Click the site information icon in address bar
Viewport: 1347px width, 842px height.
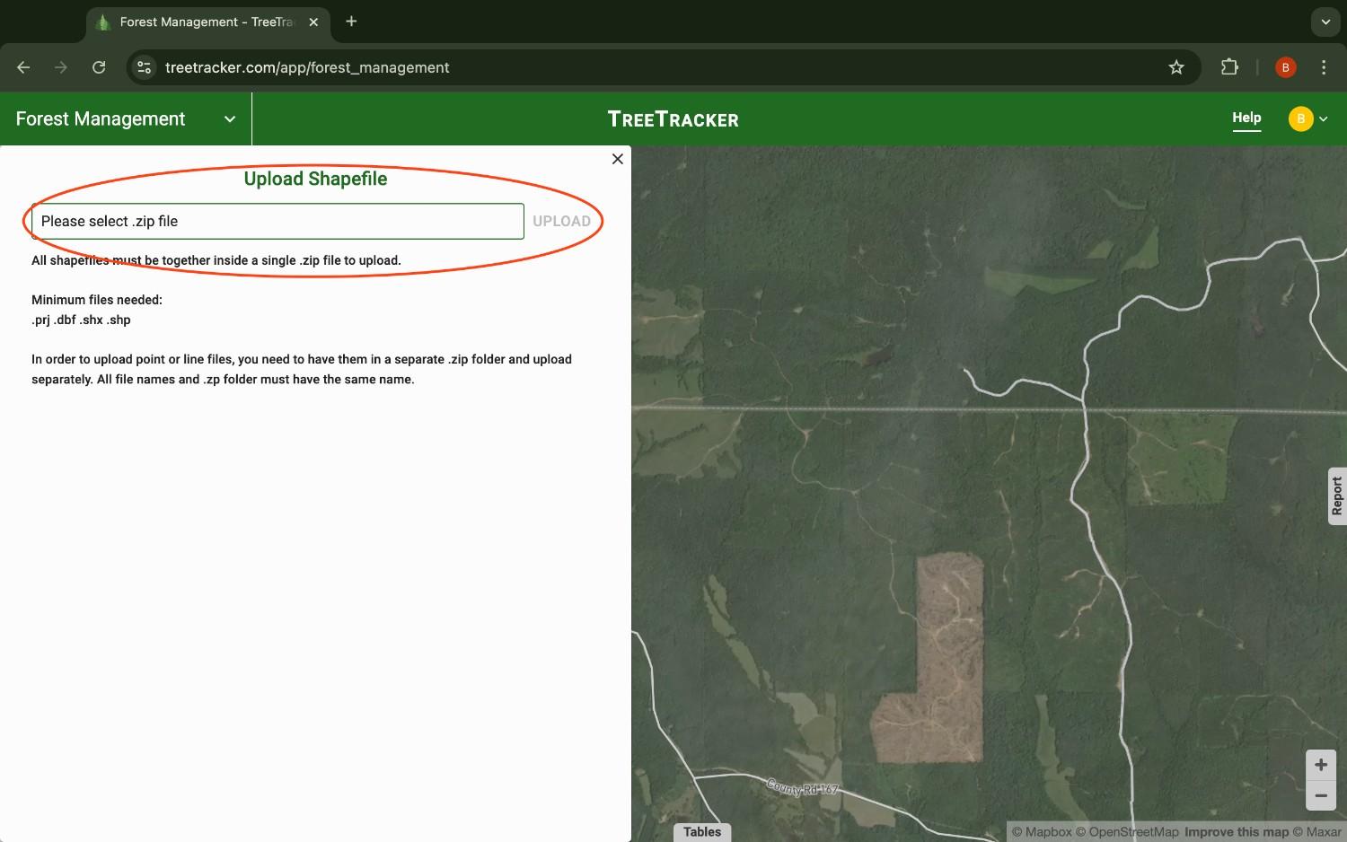(143, 66)
